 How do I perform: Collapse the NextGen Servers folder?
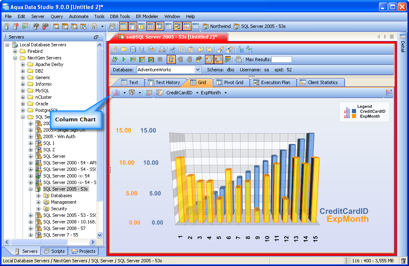tap(15, 58)
